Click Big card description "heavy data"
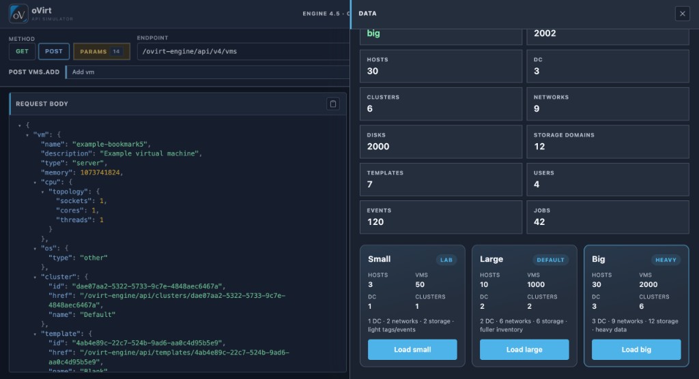 click(x=609, y=330)
